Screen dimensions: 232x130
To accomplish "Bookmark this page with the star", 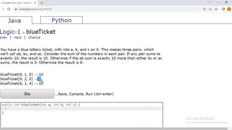I will click(216, 9).
